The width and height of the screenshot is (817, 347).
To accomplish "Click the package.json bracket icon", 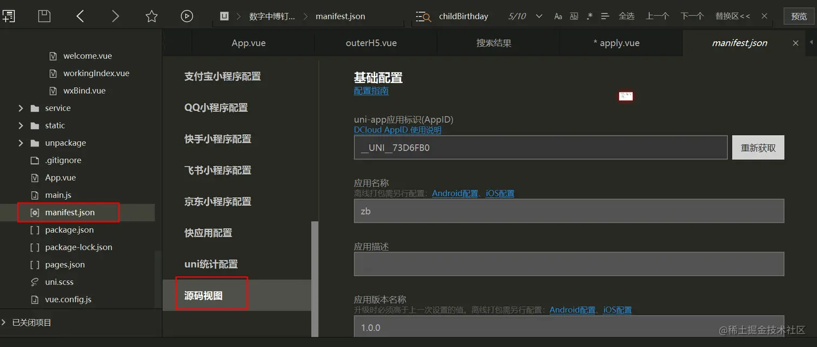I will 35,230.
